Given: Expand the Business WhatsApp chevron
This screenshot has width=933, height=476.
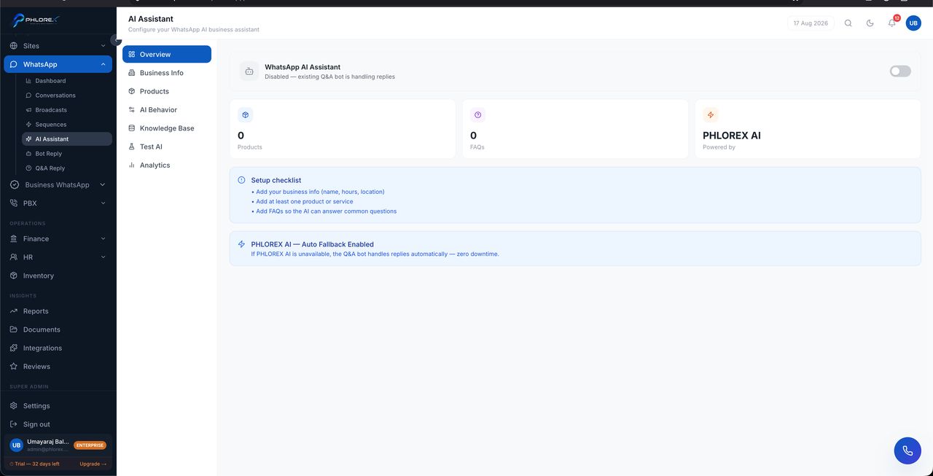Looking at the screenshot, I should [103, 185].
